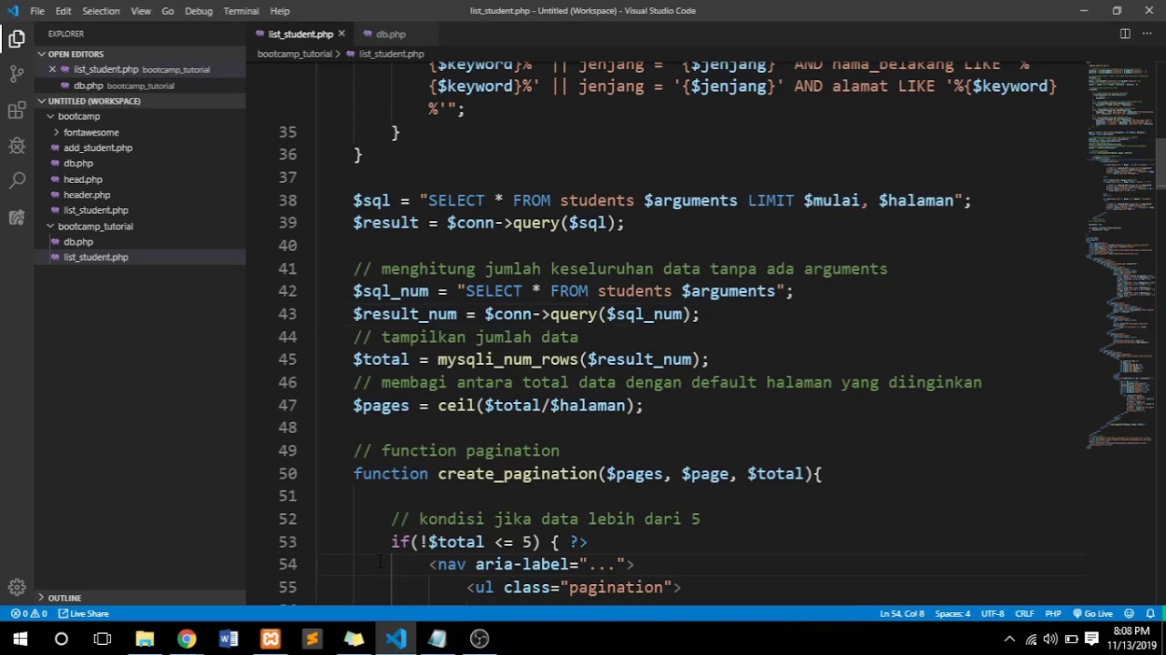Open the Edit menu
The image size is (1166, 655).
coord(63,11)
